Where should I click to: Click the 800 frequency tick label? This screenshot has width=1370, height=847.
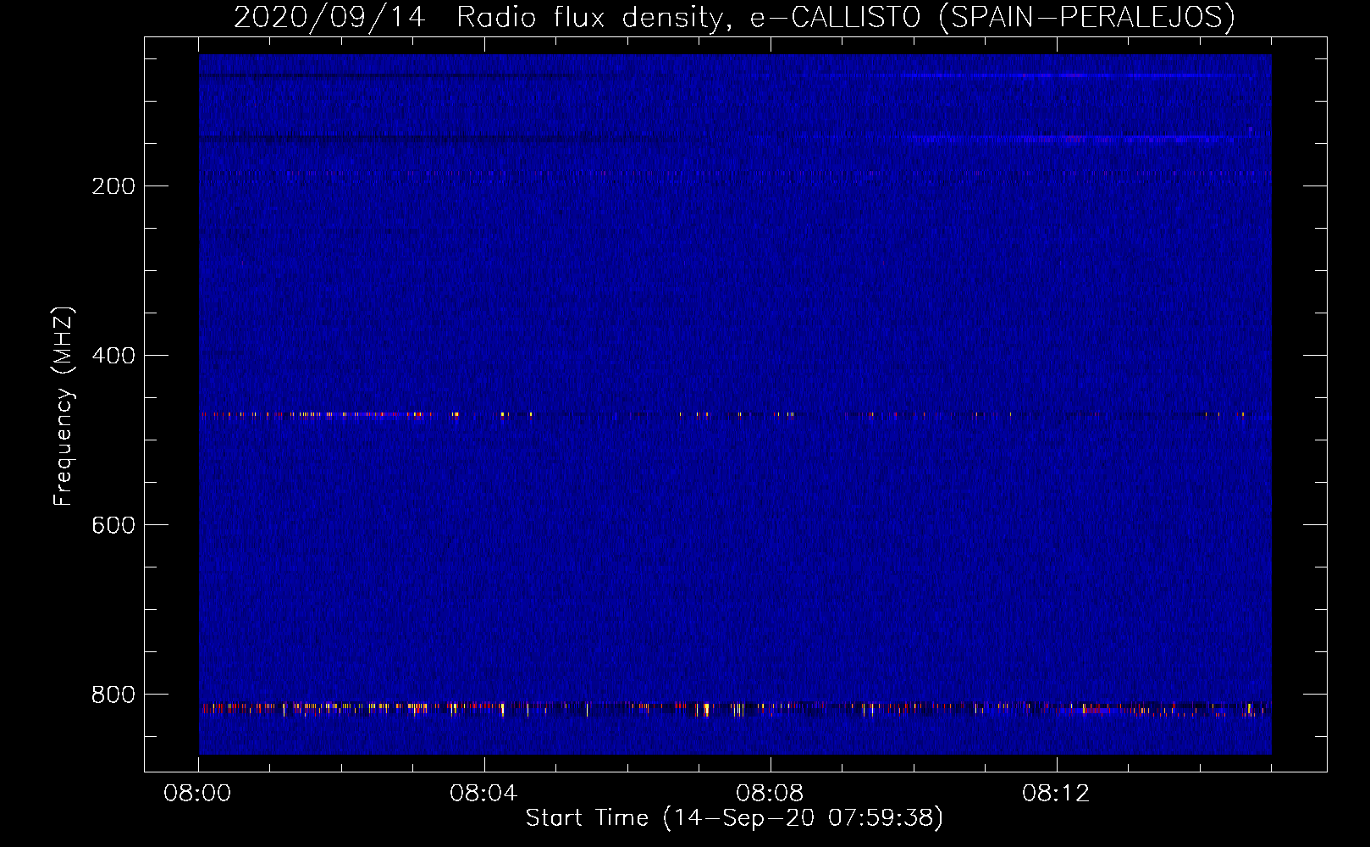pos(113,695)
